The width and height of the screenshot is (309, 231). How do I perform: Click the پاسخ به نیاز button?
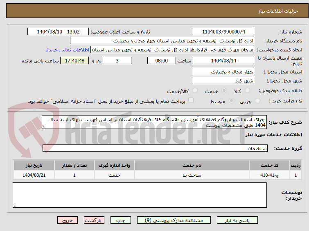[x=237, y=220]
